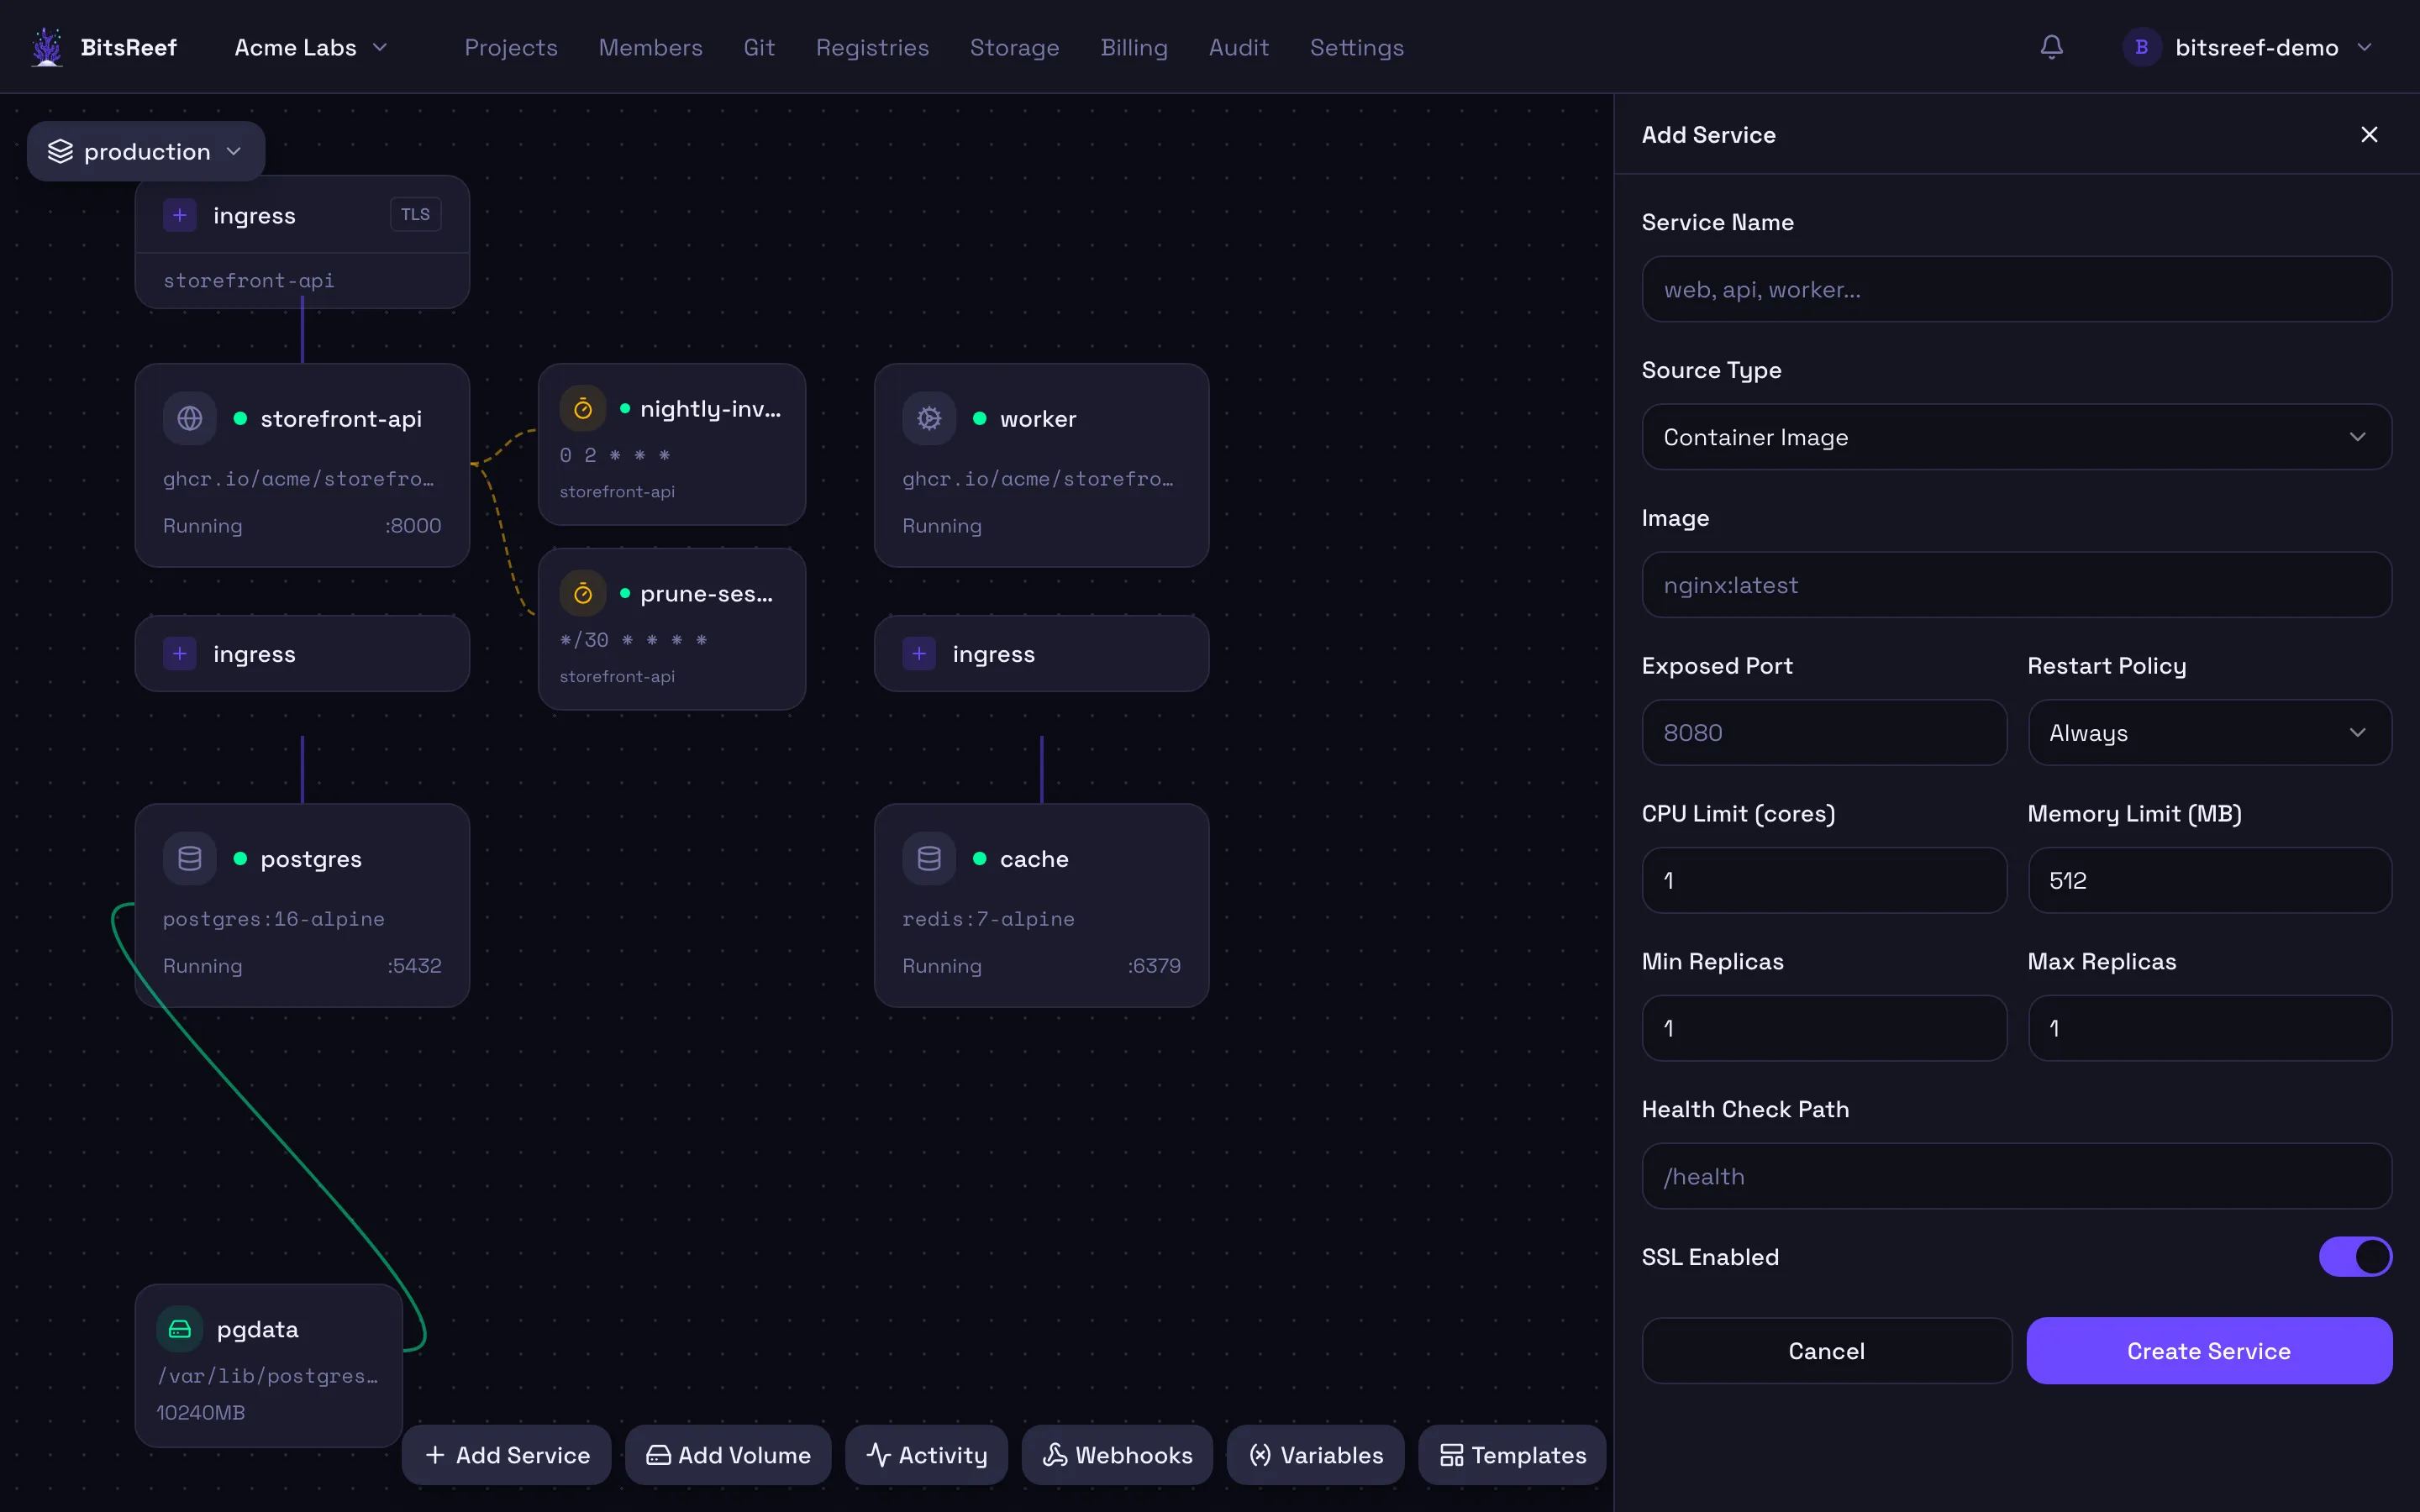Image resolution: width=2420 pixels, height=1512 pixels.
Task: Open the Billing tab
Action: coord(1134,47)
